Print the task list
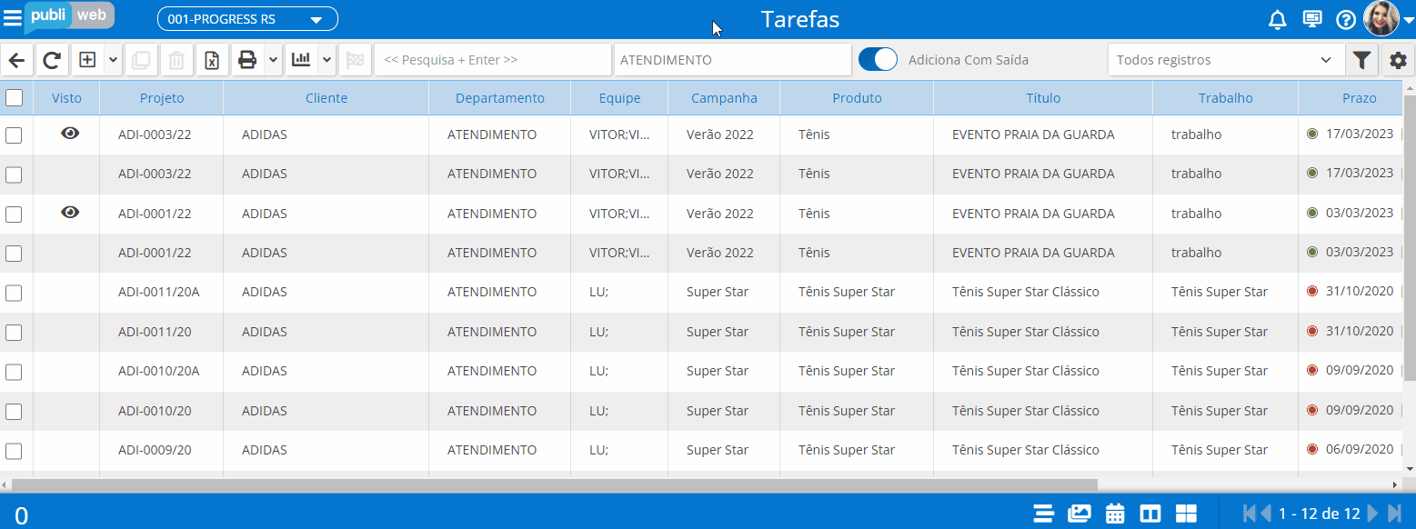1416x529 pixels. click(x=247, y=60)
